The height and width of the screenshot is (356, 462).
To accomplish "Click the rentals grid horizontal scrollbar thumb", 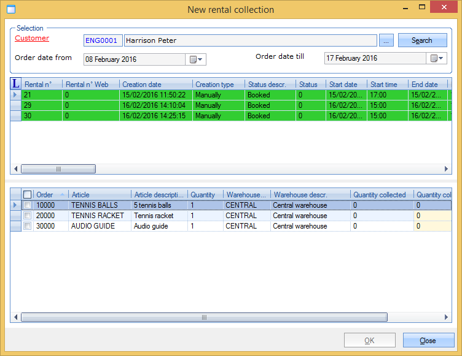I will [58, 169].
